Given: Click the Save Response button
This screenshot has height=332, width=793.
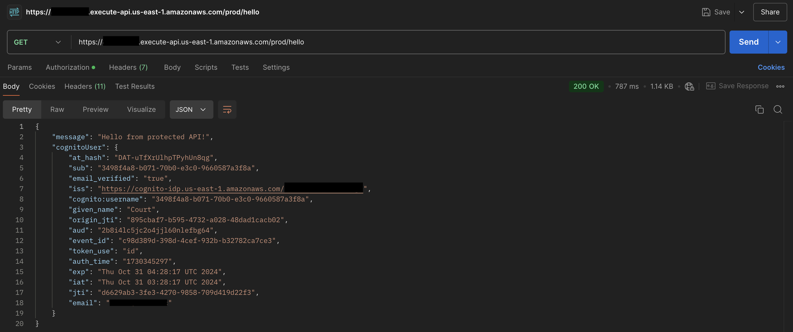Looking at the screenshot, I should [x=737, y=86].
